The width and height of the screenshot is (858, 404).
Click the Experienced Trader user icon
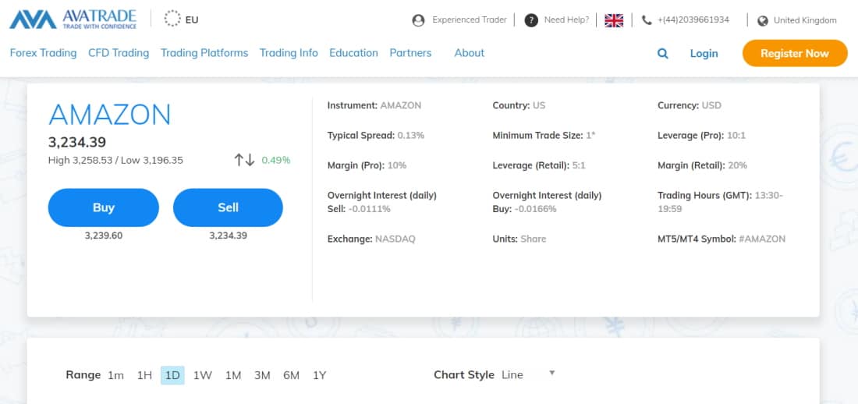click(x=419, y=20)
